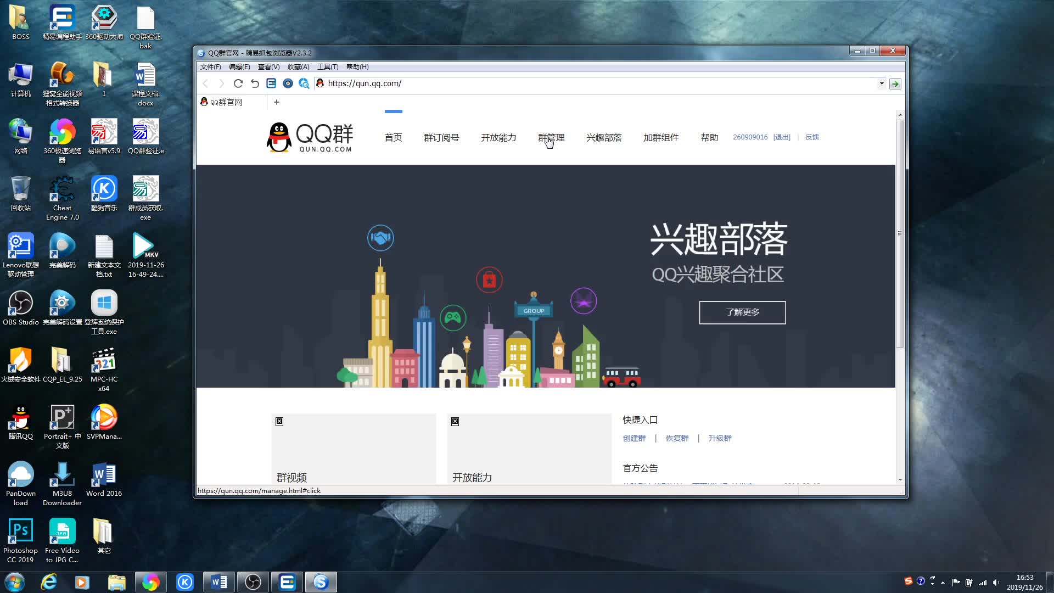Open 帮助(H) menu in browser
This screenshot has height=593, width=1054.
[357, 67]
